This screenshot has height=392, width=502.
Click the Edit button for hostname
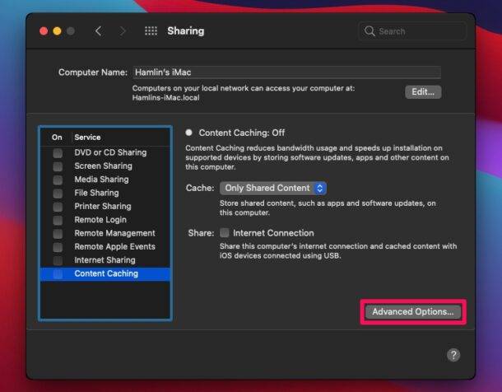[423, 92]
